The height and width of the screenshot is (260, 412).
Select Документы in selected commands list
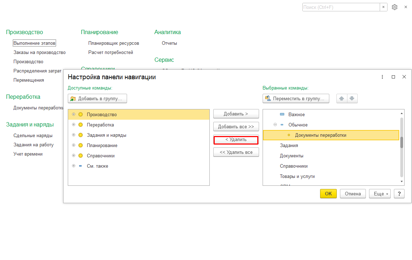pyautogui.click(x=331, y=156)
